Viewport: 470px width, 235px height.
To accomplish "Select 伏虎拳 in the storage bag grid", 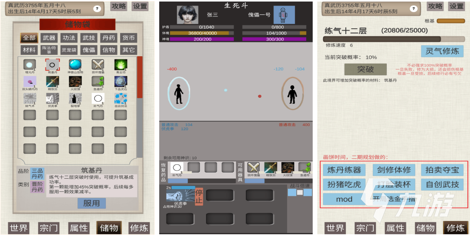I will coord(52,99).
